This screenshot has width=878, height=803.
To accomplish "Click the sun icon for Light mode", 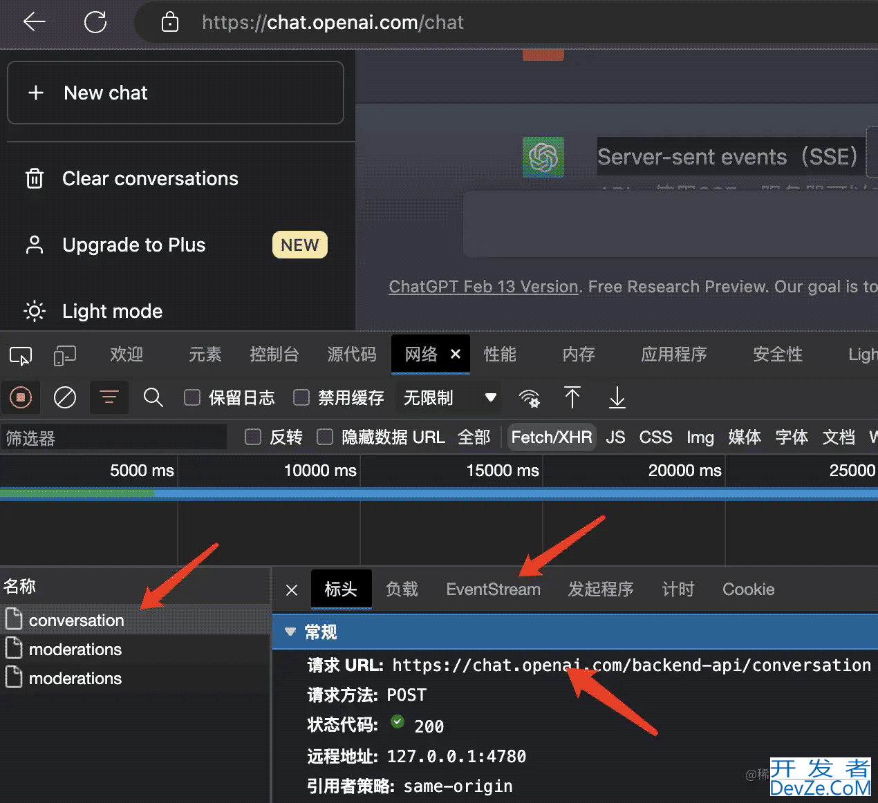I will [35, 311].
